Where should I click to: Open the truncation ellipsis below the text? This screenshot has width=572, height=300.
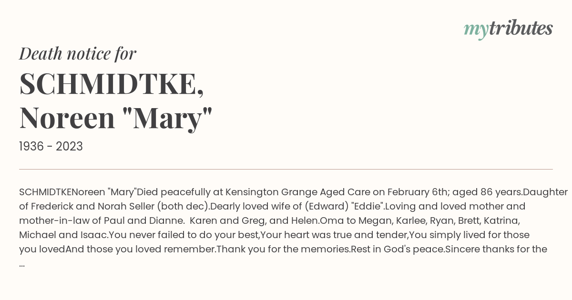(x=22, y=264)
